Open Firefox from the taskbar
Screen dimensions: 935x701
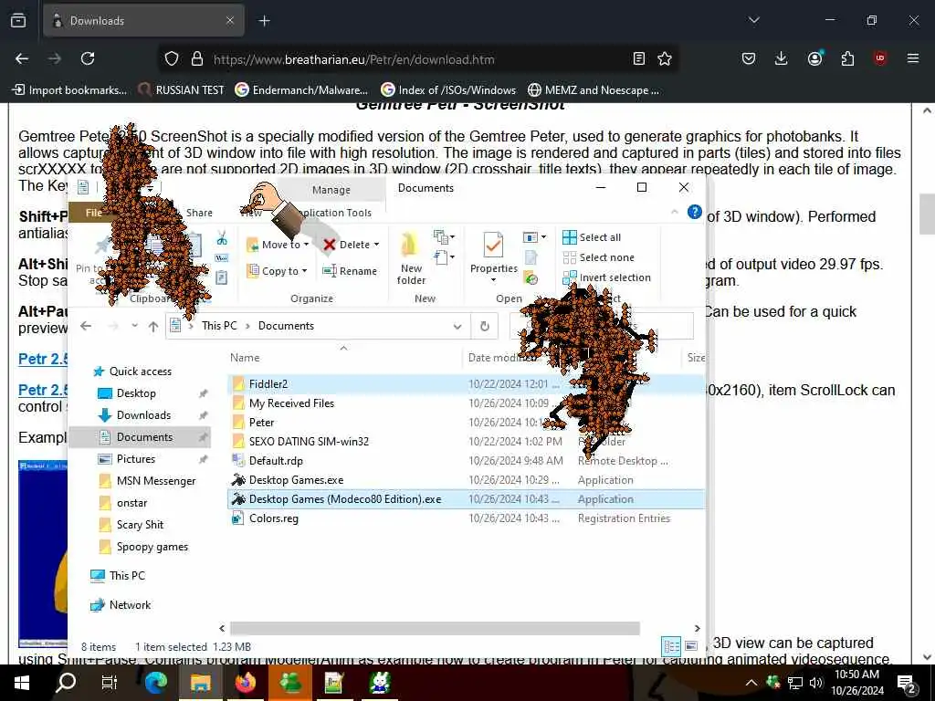point(245,683)
